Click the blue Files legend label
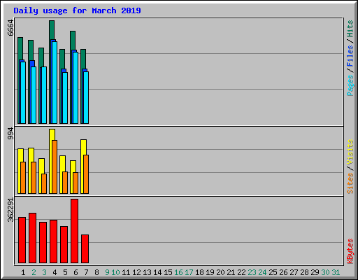This screenshot has width=358, height=280. click(x=350, y=56)
